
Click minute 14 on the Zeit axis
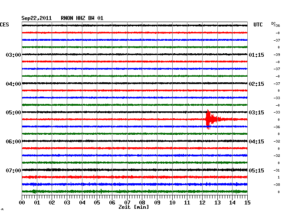(232, 202)
